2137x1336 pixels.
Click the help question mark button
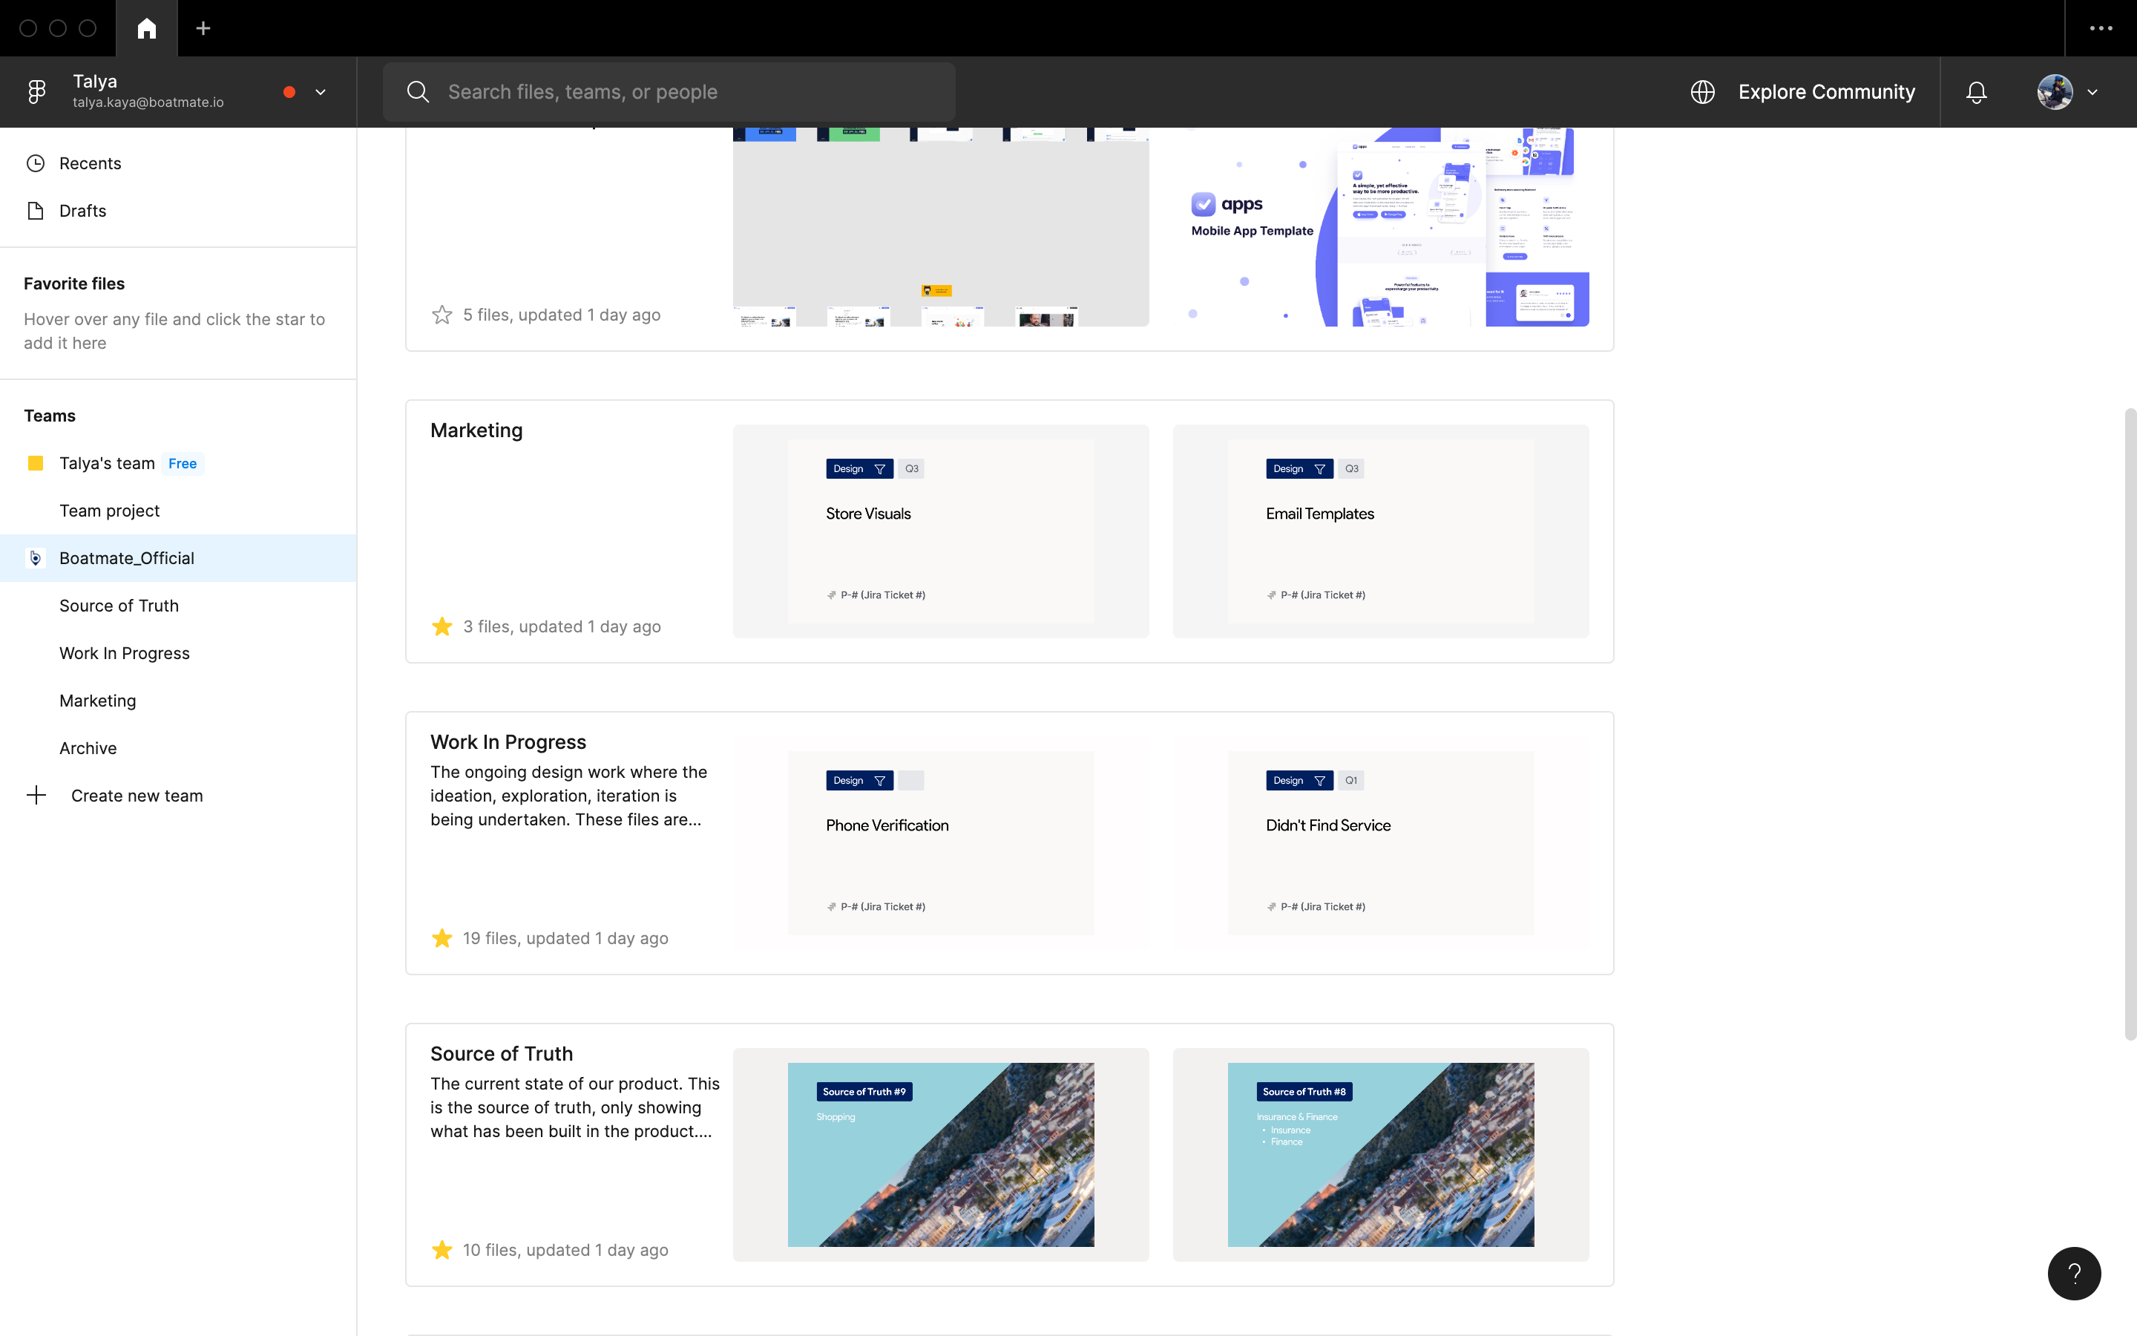2073,1273
